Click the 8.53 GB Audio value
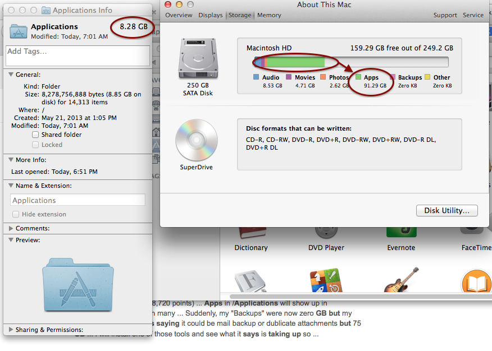 pos(272,85)
